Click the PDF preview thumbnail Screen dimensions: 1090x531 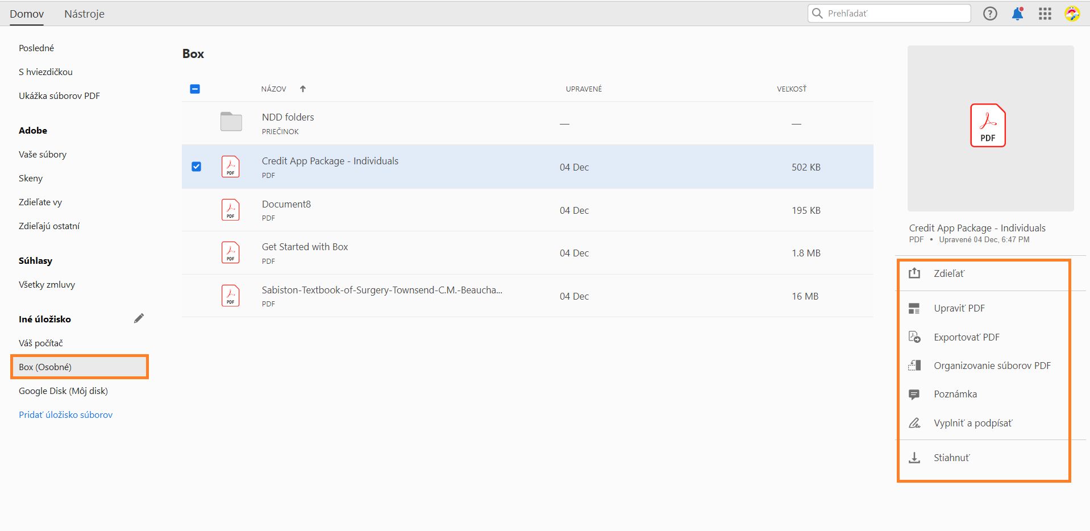click(991, 128)
